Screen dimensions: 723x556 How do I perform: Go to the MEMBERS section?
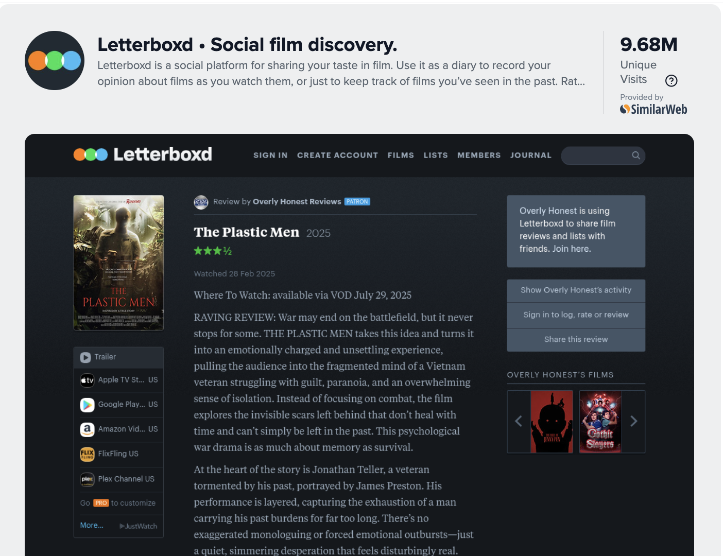(x=479, y=155)
